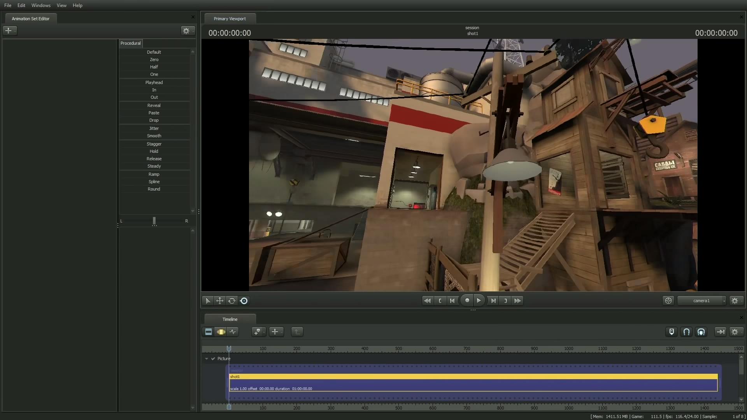Apply the Jitter preset
This screenshot has width=747, height=420.
tap(154, 128)
